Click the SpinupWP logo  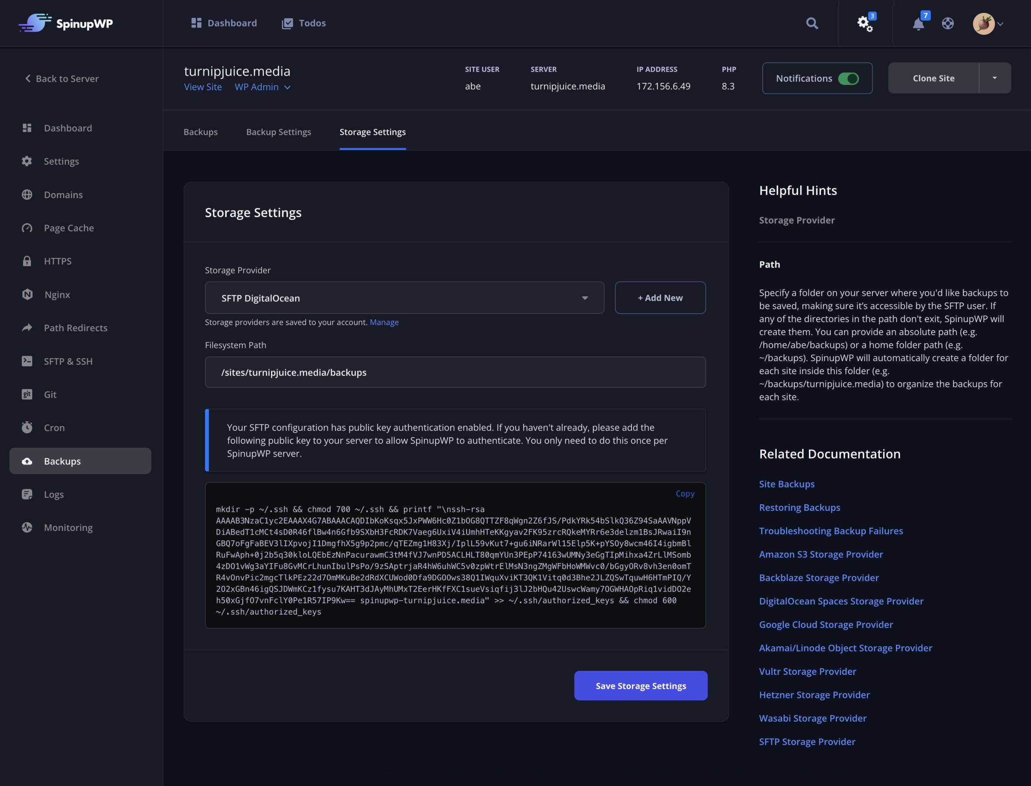(x=66, y=23)
